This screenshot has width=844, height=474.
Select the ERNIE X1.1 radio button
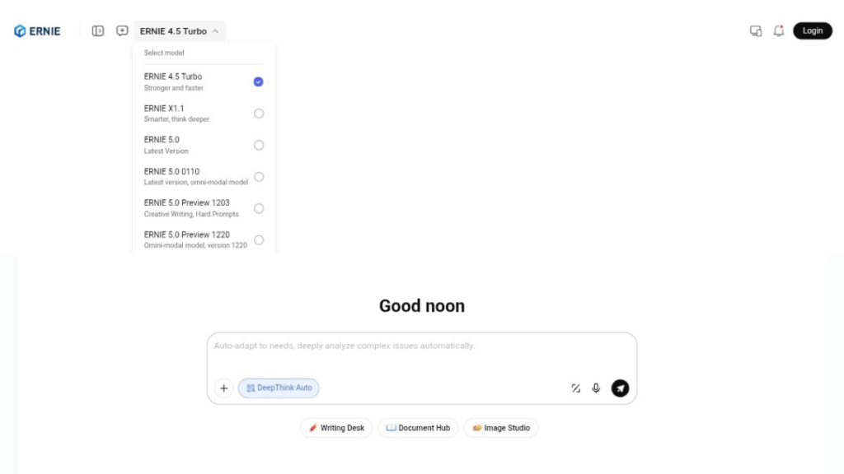pos(259,114)
